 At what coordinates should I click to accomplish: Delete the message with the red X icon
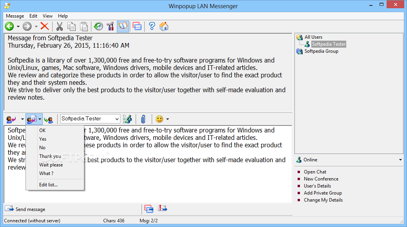pyautogui.click(x=45, y=26)
